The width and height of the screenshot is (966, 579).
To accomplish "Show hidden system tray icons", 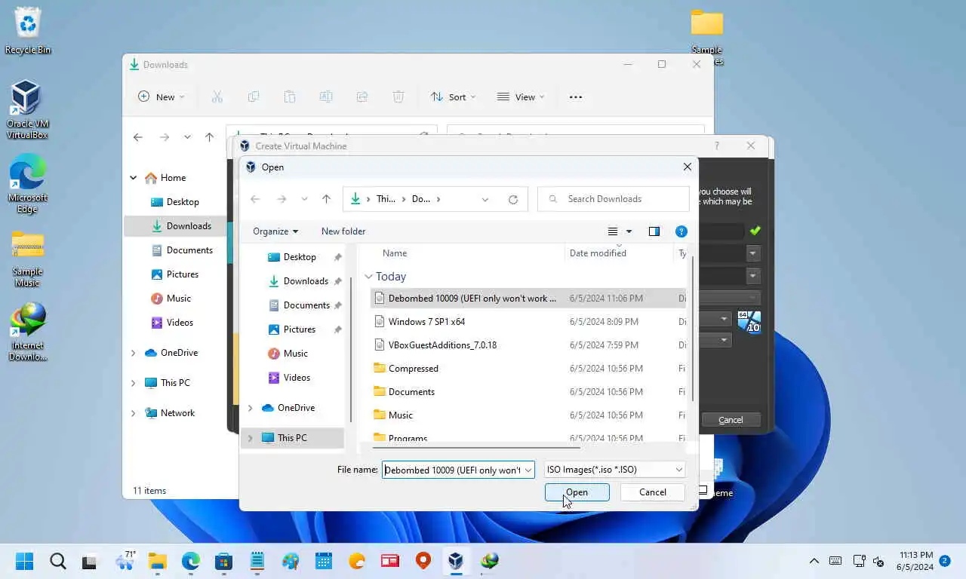I will (x=814, y=561).
